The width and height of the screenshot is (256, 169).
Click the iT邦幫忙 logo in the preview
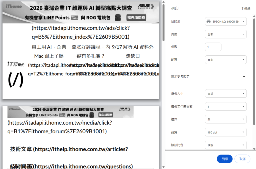(16, 64)
